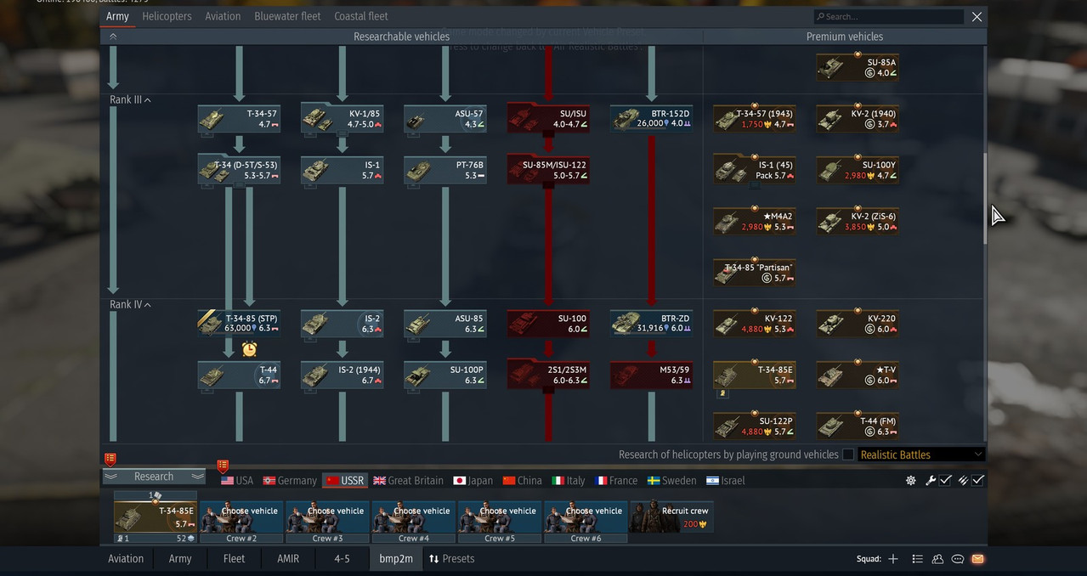The image size is (1087, 576).
Task: Switch to the Helicopters tab
Action: (167, 16)
